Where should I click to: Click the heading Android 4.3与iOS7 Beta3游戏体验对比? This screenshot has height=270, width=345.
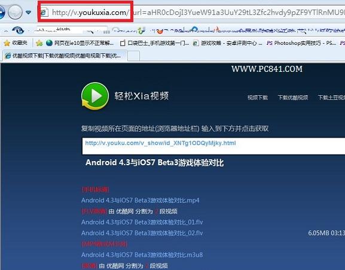[155, 163]
